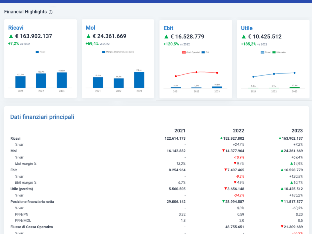Click the -10,9% Mol variation in 2022
Screen dimensions: 312x234
pos(239,157)
